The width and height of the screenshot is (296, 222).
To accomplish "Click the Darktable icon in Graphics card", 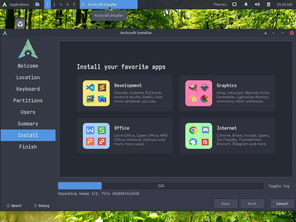I will (204, 99).
